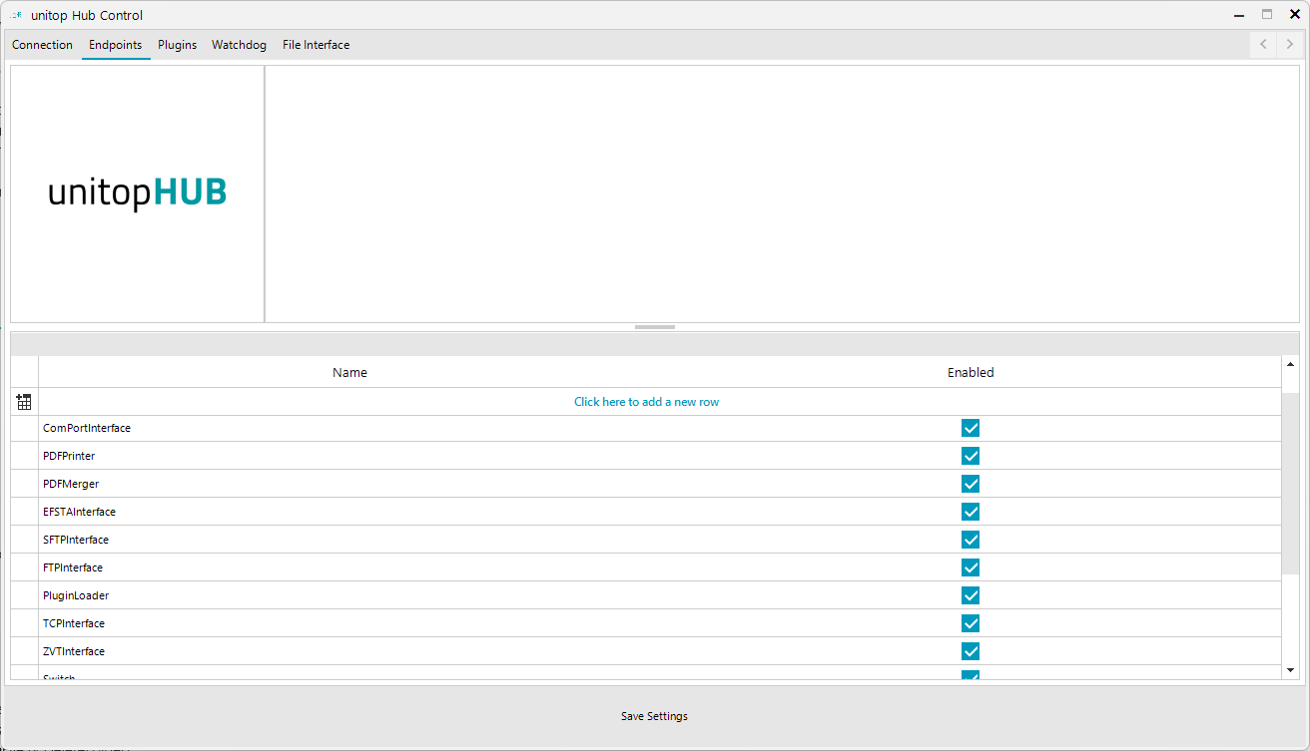
Task: Open the Watchdog tab
Action: pyautogui.click(x=239, y=45)
